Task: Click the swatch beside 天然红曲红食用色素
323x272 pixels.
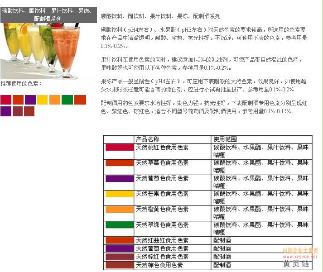Action: click(120, 240)
